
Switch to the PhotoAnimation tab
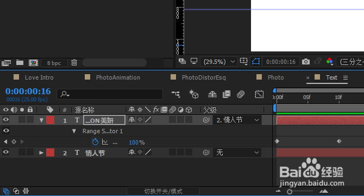click(118, 77)
